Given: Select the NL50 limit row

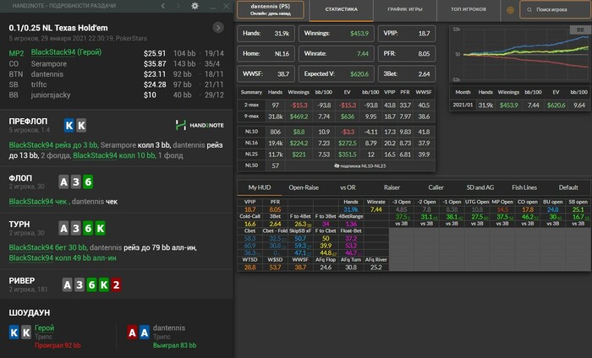Looking at the screenshot, I should point(336,165).
